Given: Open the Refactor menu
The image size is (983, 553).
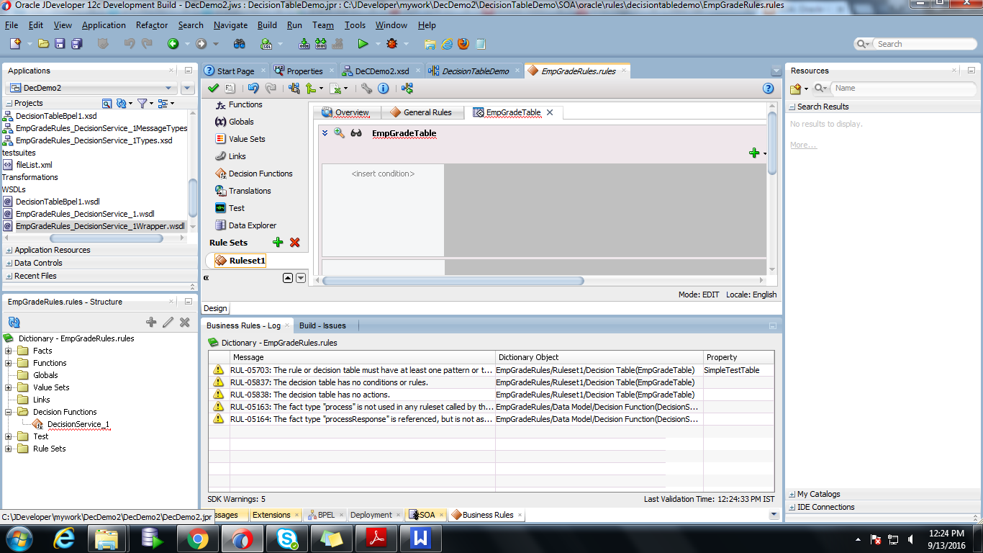Looking at the screenshot, I should (x=151, y=24).
